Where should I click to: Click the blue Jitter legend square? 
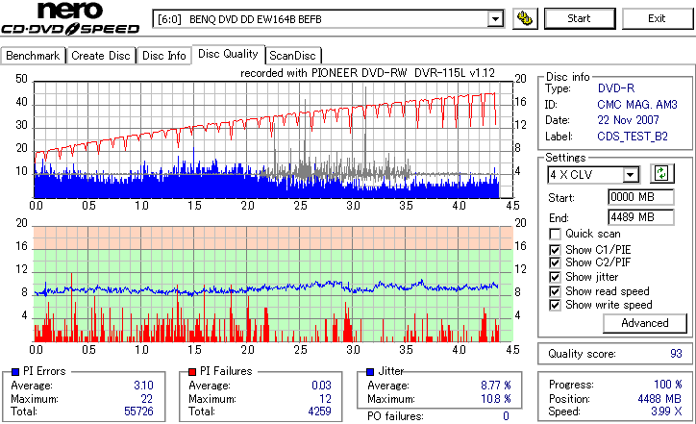tap(370, 372)
